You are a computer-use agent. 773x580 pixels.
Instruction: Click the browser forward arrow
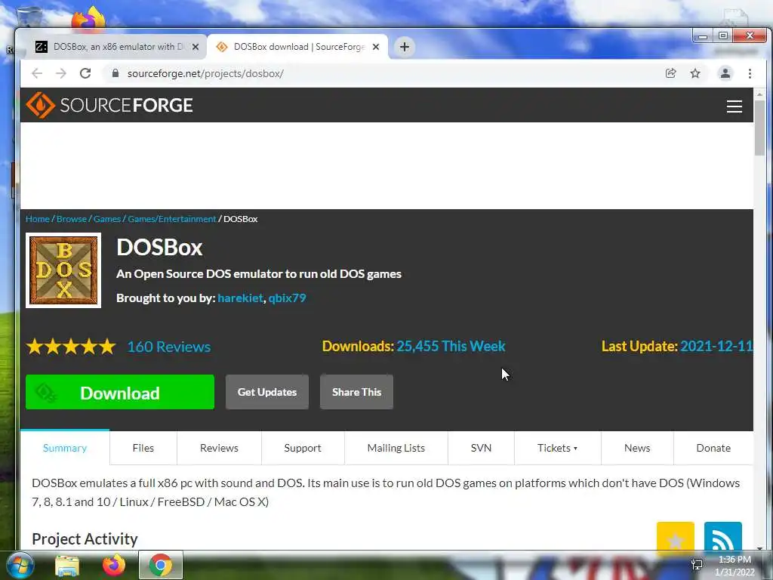(60, 73)
